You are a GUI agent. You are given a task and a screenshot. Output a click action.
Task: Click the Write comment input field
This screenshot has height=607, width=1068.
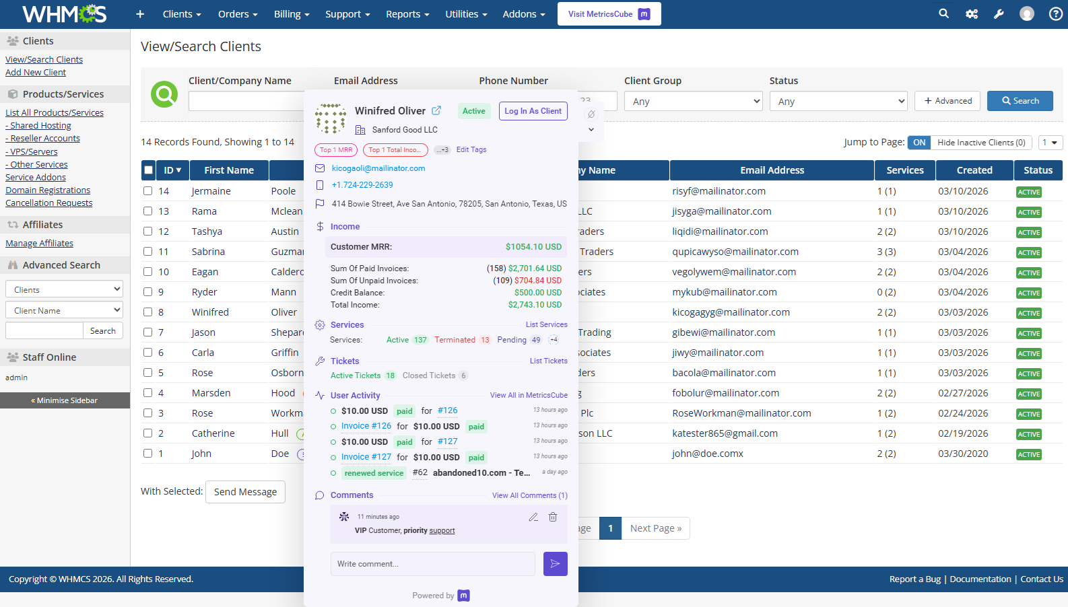(433, 564)
